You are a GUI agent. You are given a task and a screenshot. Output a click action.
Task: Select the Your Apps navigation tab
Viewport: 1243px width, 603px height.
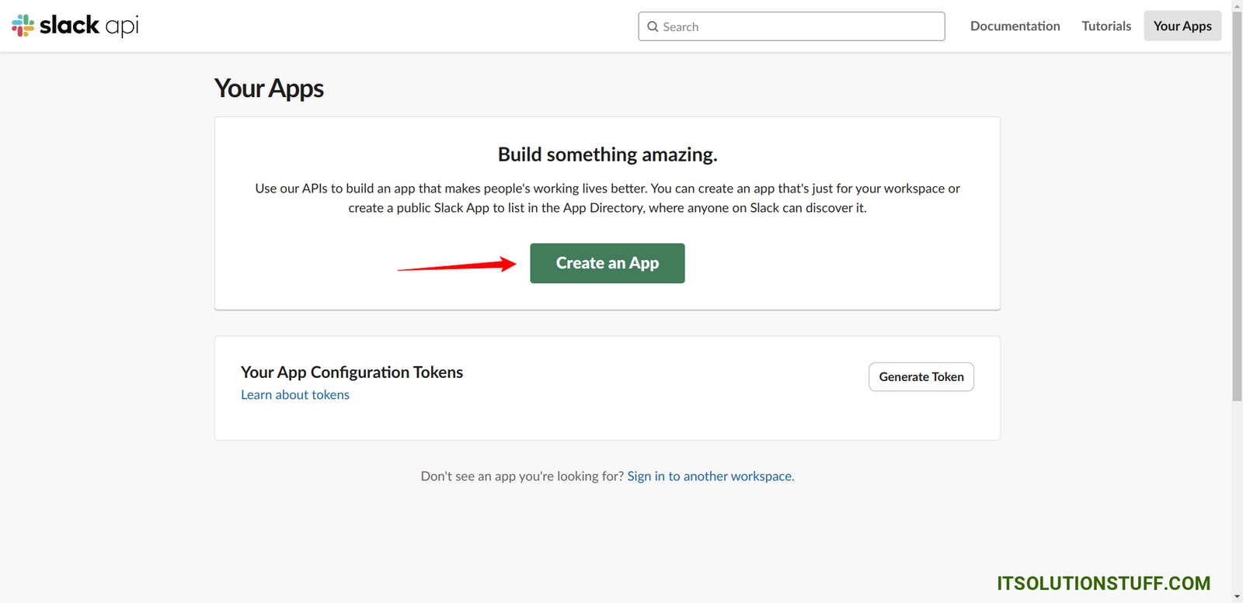1182,26
